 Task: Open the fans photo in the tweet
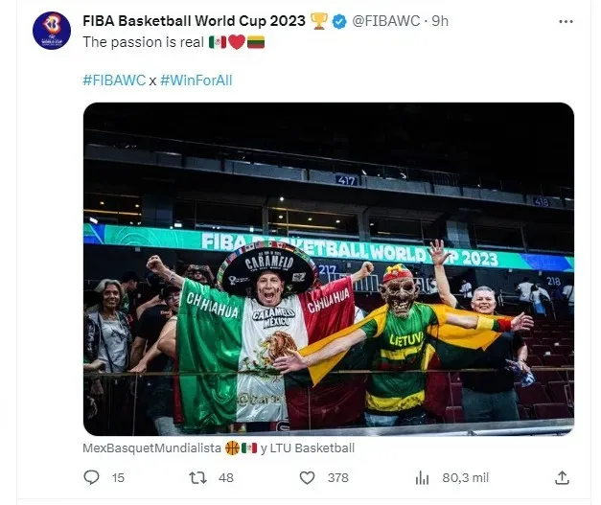[329, 269]
